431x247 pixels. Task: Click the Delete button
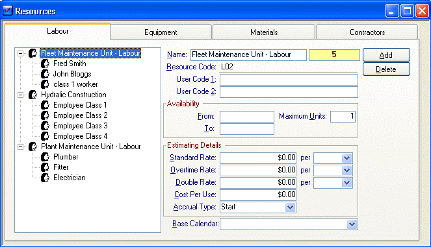point(386,69)
